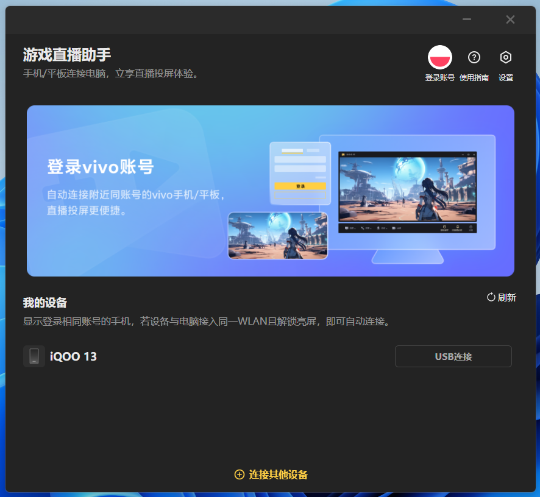540x497 pixels.
Task: Open the usage guide question mark icon
Action: point(474,57)
